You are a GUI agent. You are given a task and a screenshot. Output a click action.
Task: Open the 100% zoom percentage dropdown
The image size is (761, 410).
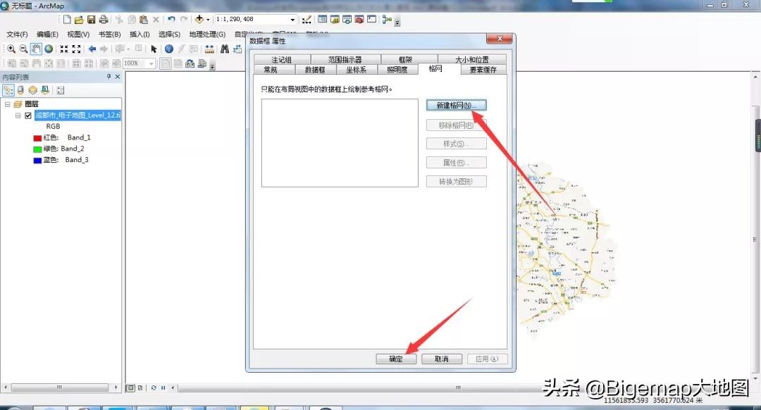coord(151,63)
